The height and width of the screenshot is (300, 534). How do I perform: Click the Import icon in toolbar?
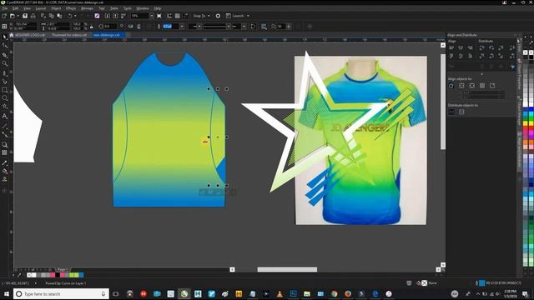pyautogui.click(x=108, y=16)
